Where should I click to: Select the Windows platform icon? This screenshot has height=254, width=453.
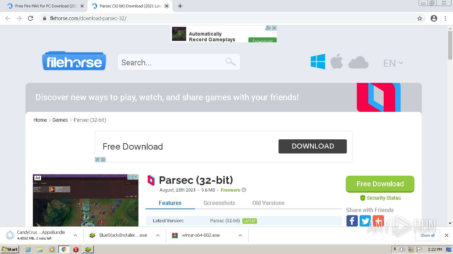[x=318, y=62]
